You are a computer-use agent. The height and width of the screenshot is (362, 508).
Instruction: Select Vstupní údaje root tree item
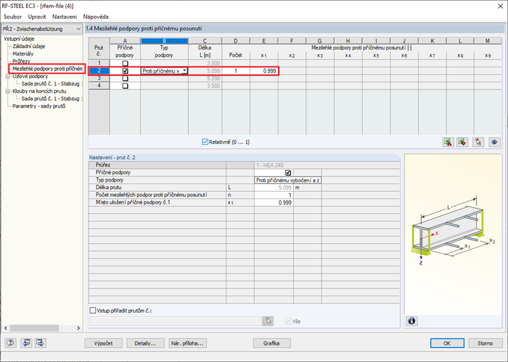(19, 39)
